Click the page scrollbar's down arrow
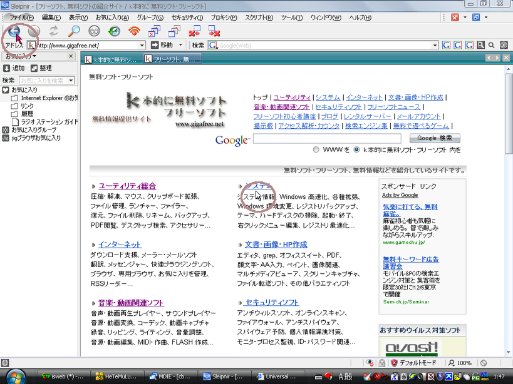The height and width of the screenshot is (384, 513). pyautogui.click(x=509, y=352)
